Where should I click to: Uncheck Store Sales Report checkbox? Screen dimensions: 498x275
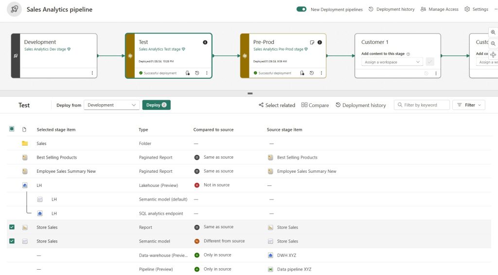[12, 227]
